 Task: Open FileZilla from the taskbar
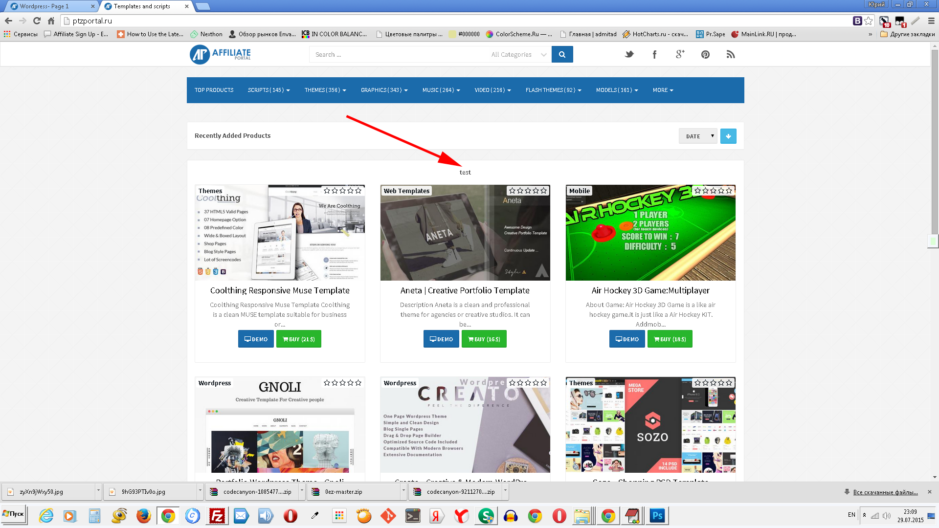point(217,515)
